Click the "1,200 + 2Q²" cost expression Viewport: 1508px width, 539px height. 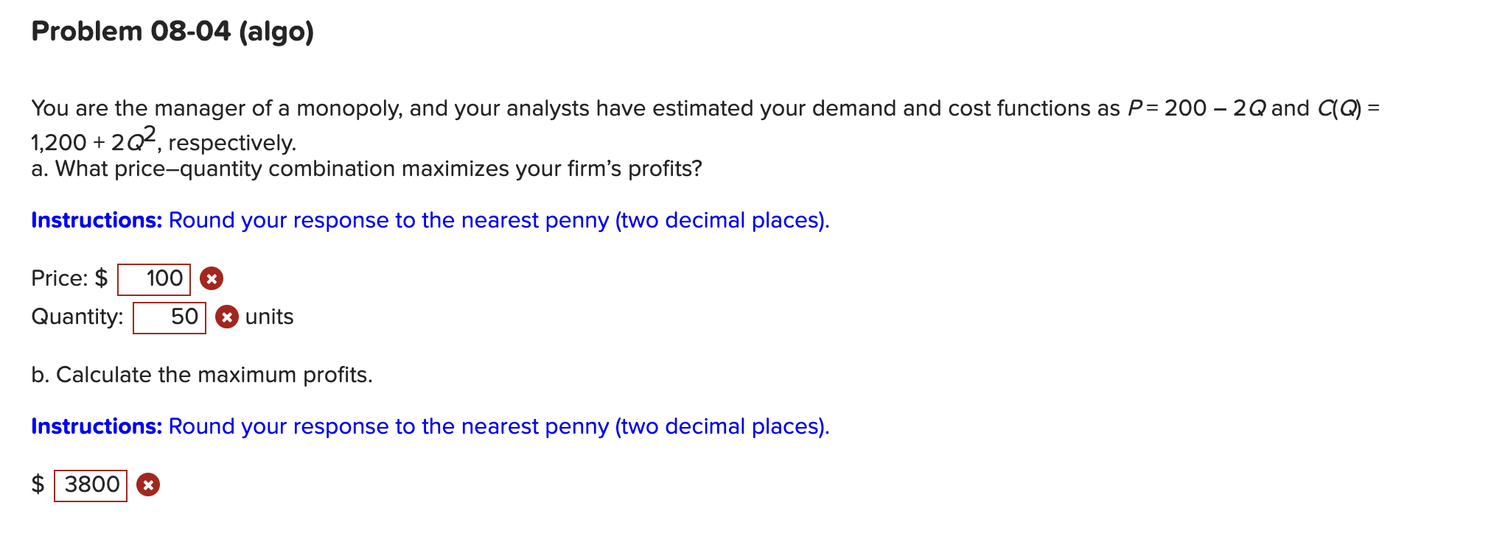click(94, 139)
